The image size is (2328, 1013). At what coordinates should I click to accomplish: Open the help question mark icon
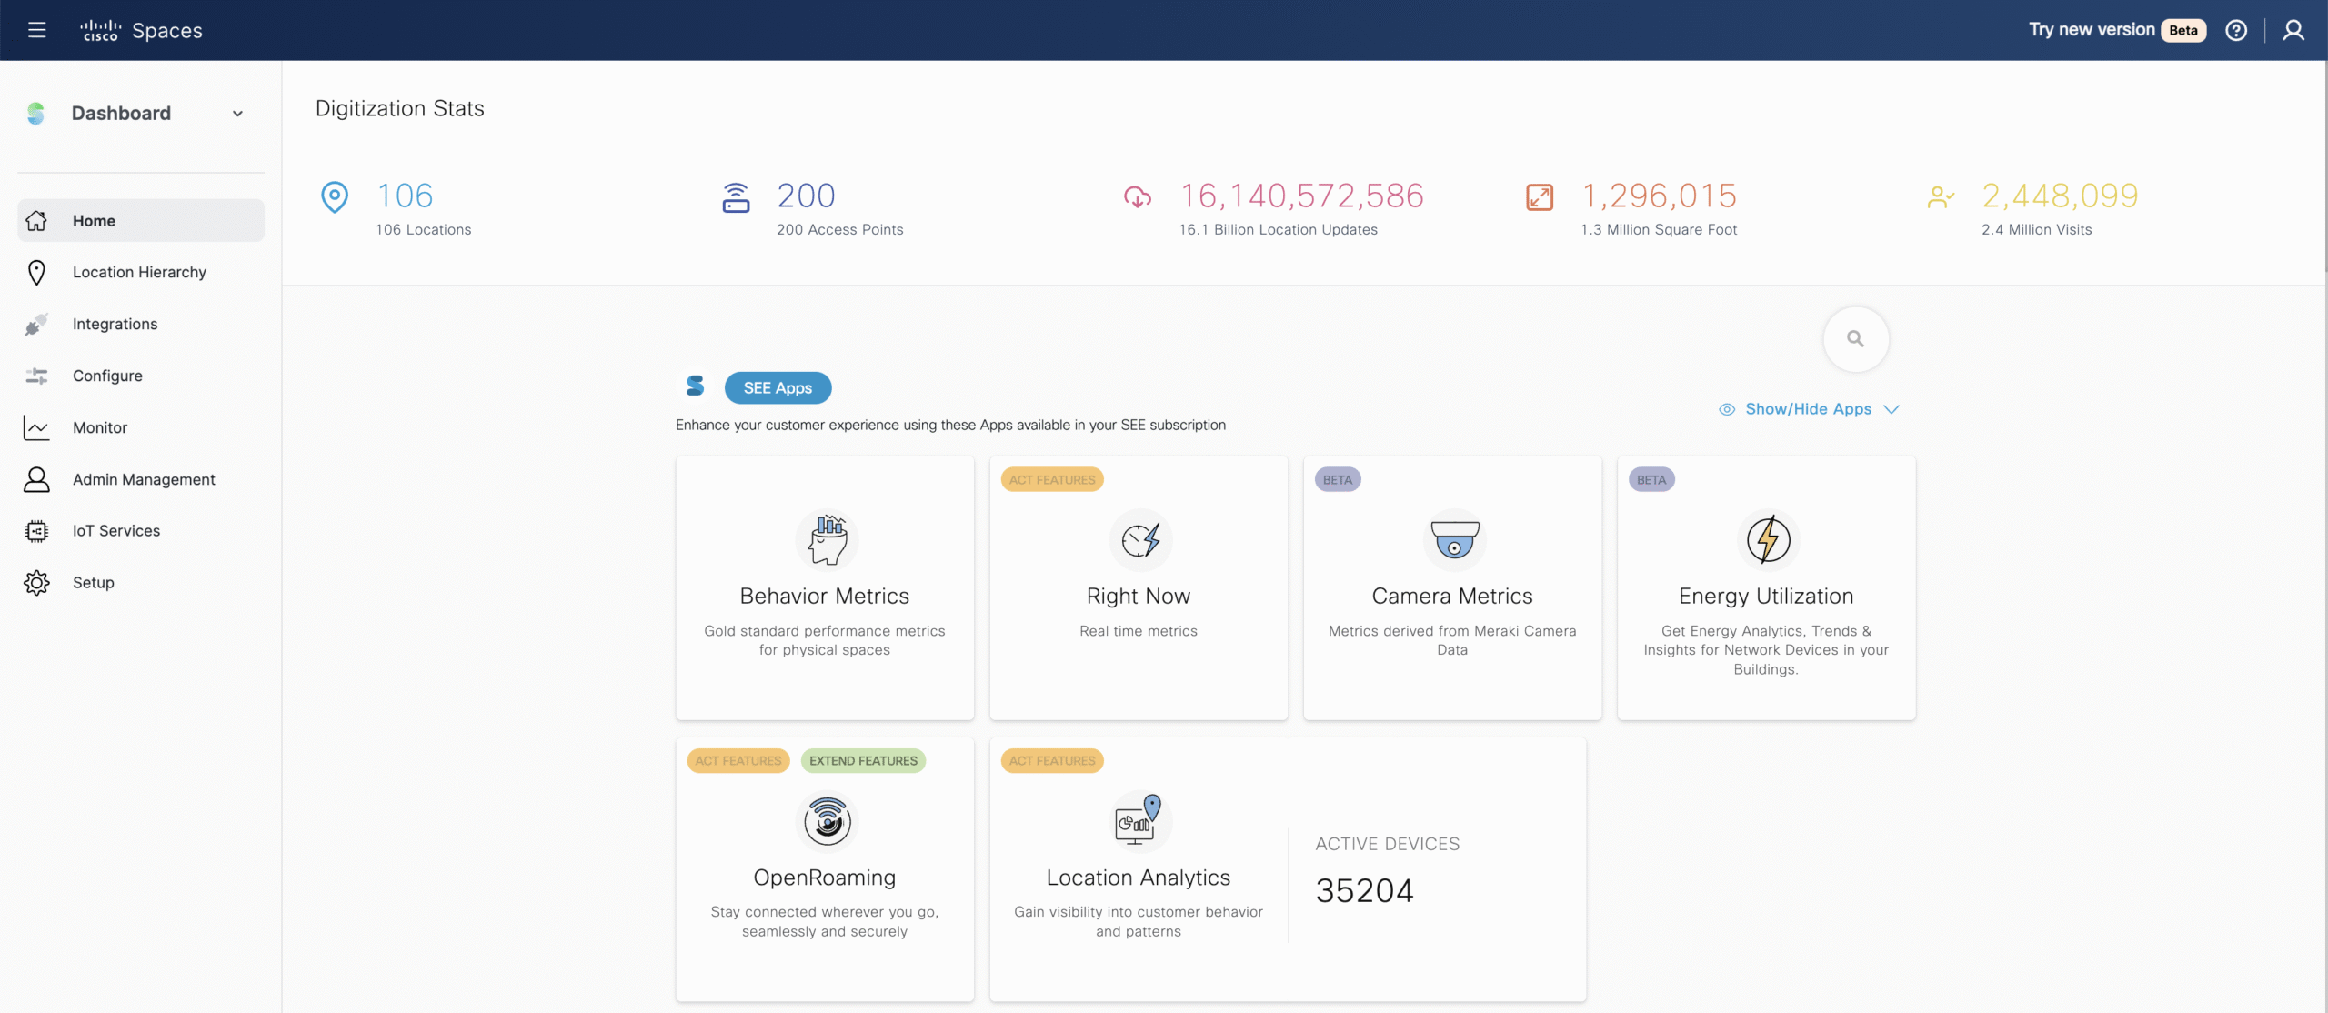[2236, 30]
